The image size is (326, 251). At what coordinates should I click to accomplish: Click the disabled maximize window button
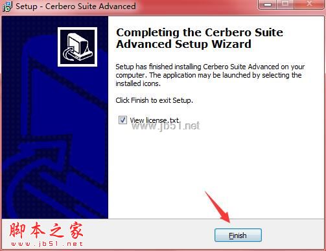click(285, 5)
